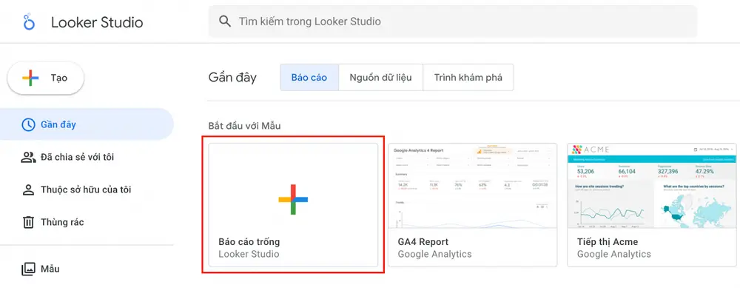Click the Looker Studio logo icon
740x288 pixels.
pos(29,21)
